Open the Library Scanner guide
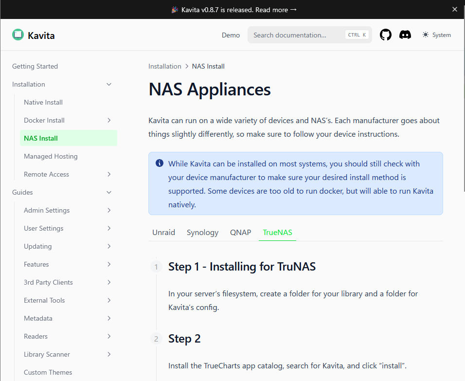 pyautogui.click(x=47, y=354)
